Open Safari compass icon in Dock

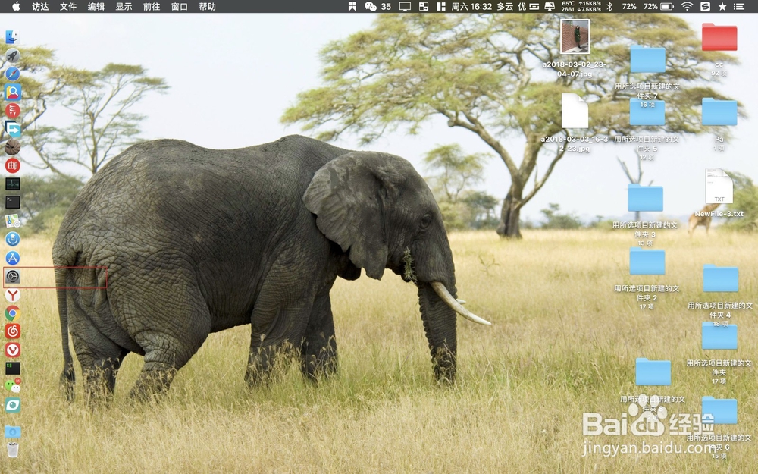click(12, 74)
